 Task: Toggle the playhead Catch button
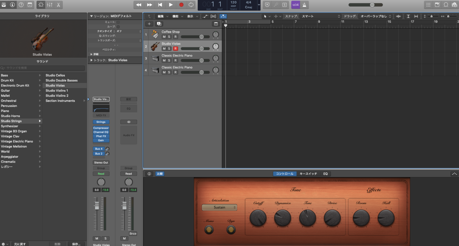coord(223,16)
